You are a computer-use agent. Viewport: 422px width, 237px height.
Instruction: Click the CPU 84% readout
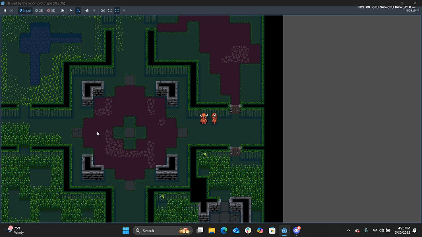pos(394,7)
